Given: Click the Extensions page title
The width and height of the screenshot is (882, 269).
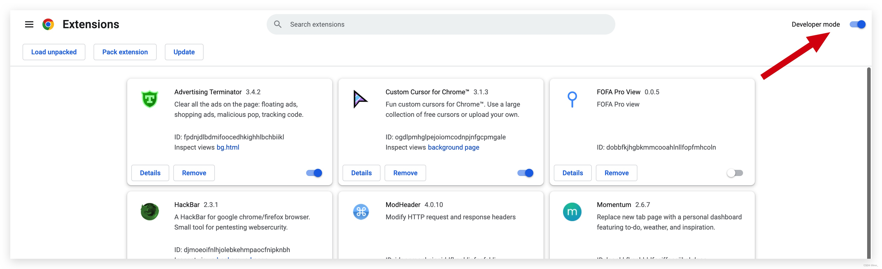Looking at the screenshot, I should click(x=91, y=24).
